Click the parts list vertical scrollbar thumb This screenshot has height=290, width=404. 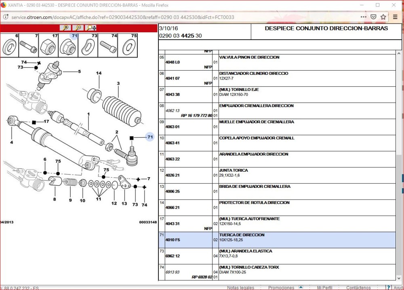tap(399, 215)
